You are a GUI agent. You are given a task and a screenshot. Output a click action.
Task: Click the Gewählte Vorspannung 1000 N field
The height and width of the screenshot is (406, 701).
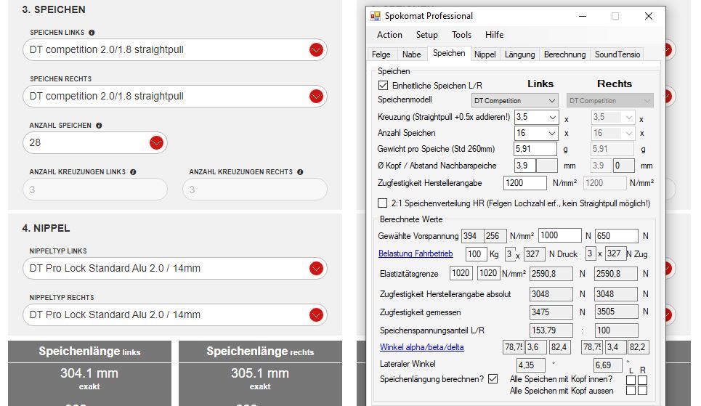(559, 235)
